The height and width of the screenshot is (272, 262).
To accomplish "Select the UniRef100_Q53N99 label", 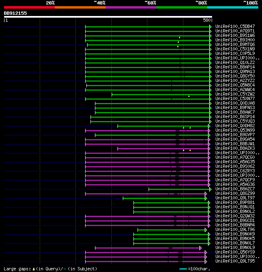I will pyautogui.click(x=235, y=130).
